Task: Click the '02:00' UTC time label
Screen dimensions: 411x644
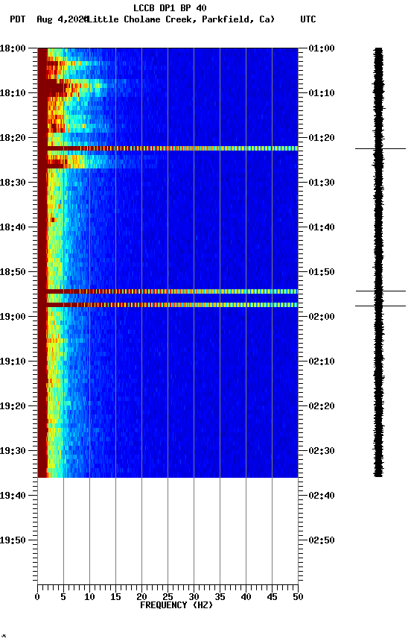Action: 322,317
